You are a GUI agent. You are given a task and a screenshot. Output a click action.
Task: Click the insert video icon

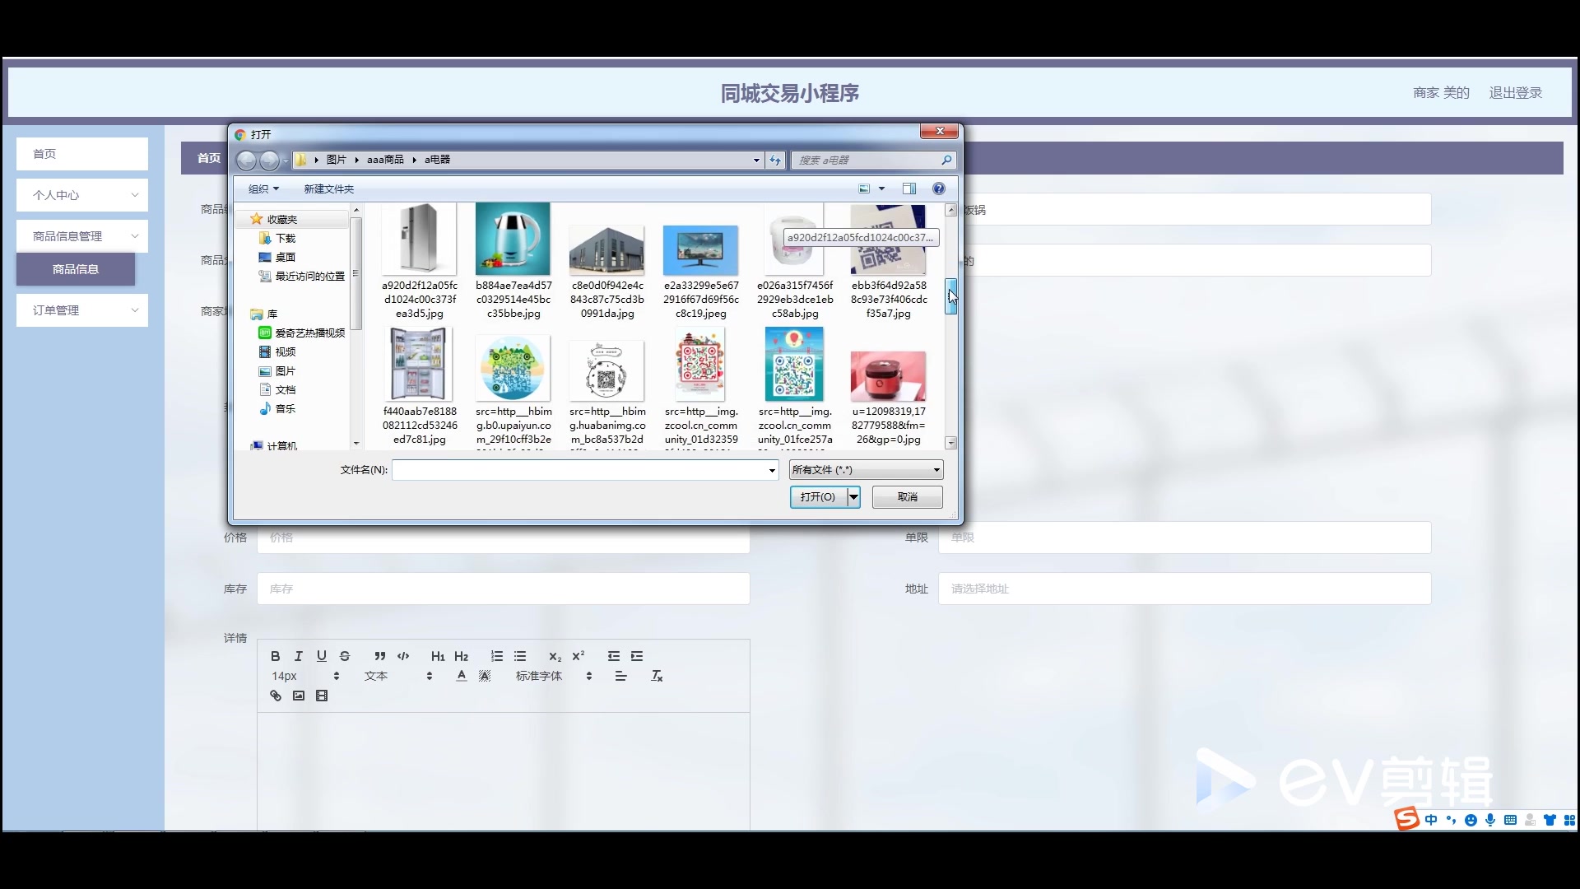click(x=322, y=696)
